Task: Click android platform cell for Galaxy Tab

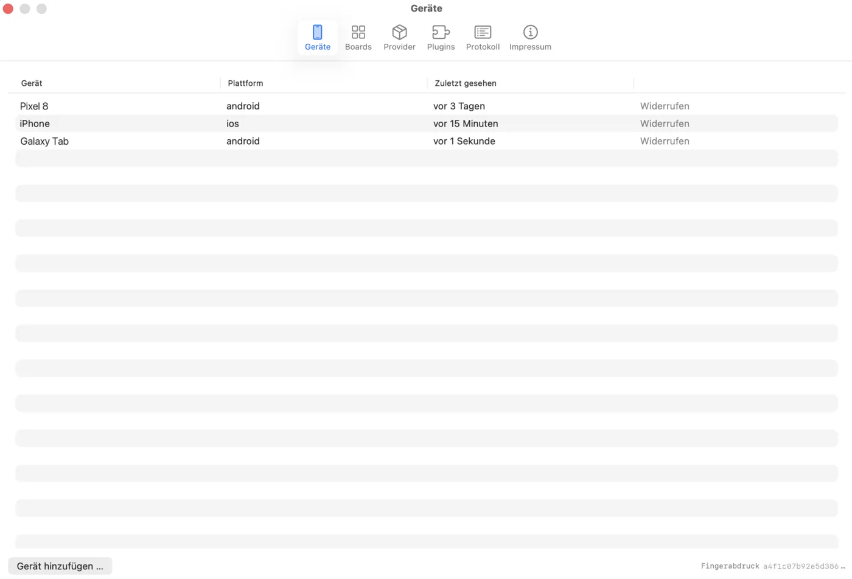Action: click(x=243, y=141)
